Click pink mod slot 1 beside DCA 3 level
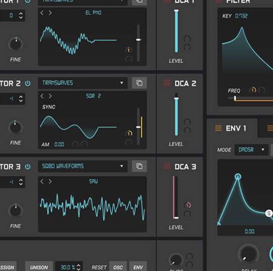 pyautogui.click(x=187, y=205)
